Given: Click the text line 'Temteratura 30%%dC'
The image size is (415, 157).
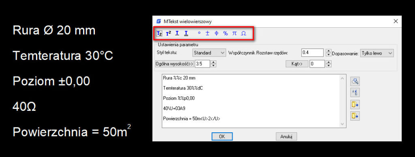Looking at the screenshot, I should pos(183,88).
